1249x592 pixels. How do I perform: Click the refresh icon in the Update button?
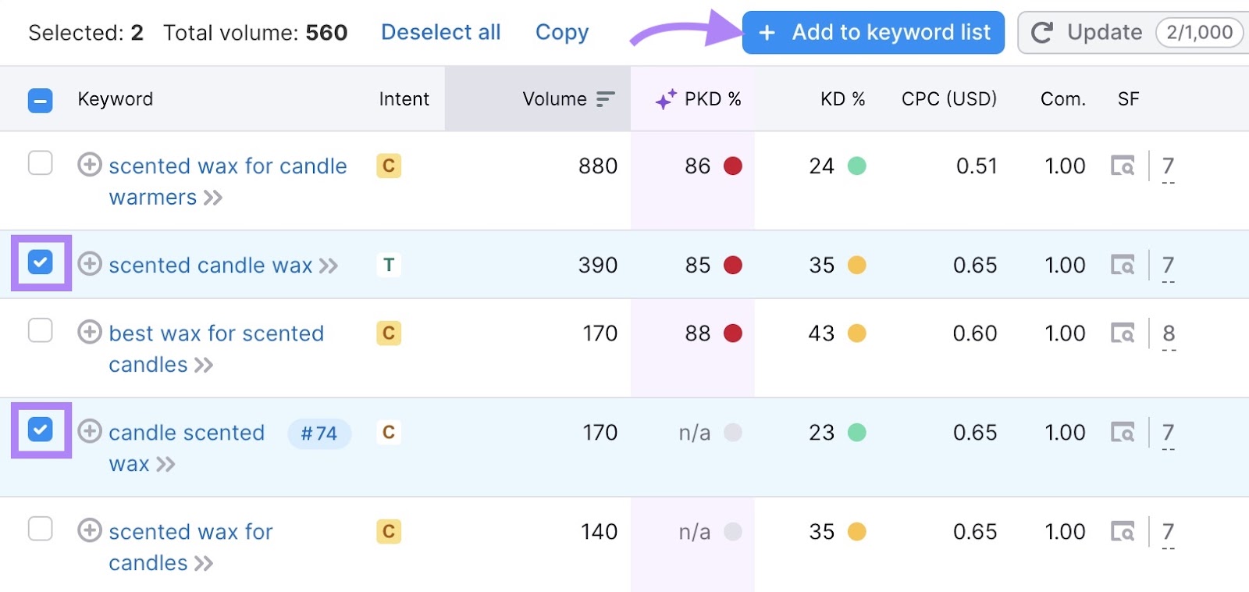click(x=1042, y=32)
